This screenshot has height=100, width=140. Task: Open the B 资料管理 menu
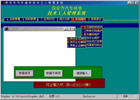pos(29,19)
